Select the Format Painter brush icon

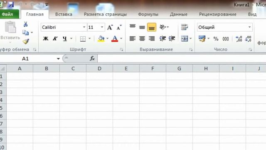[x=26, y=41]
